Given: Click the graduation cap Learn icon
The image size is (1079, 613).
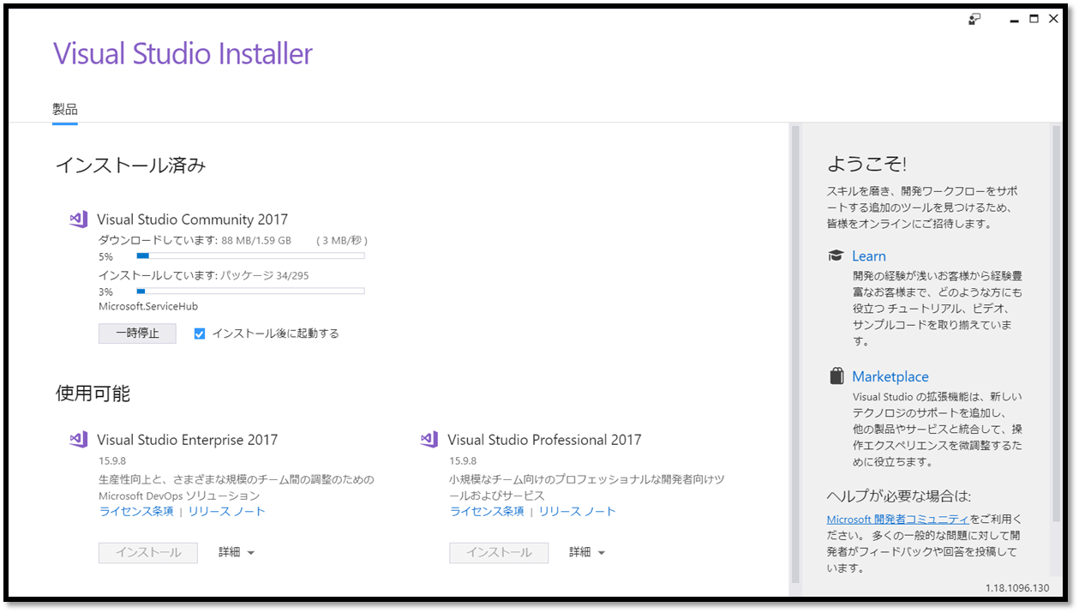Looking at the screenshot, I should (836, 256).
